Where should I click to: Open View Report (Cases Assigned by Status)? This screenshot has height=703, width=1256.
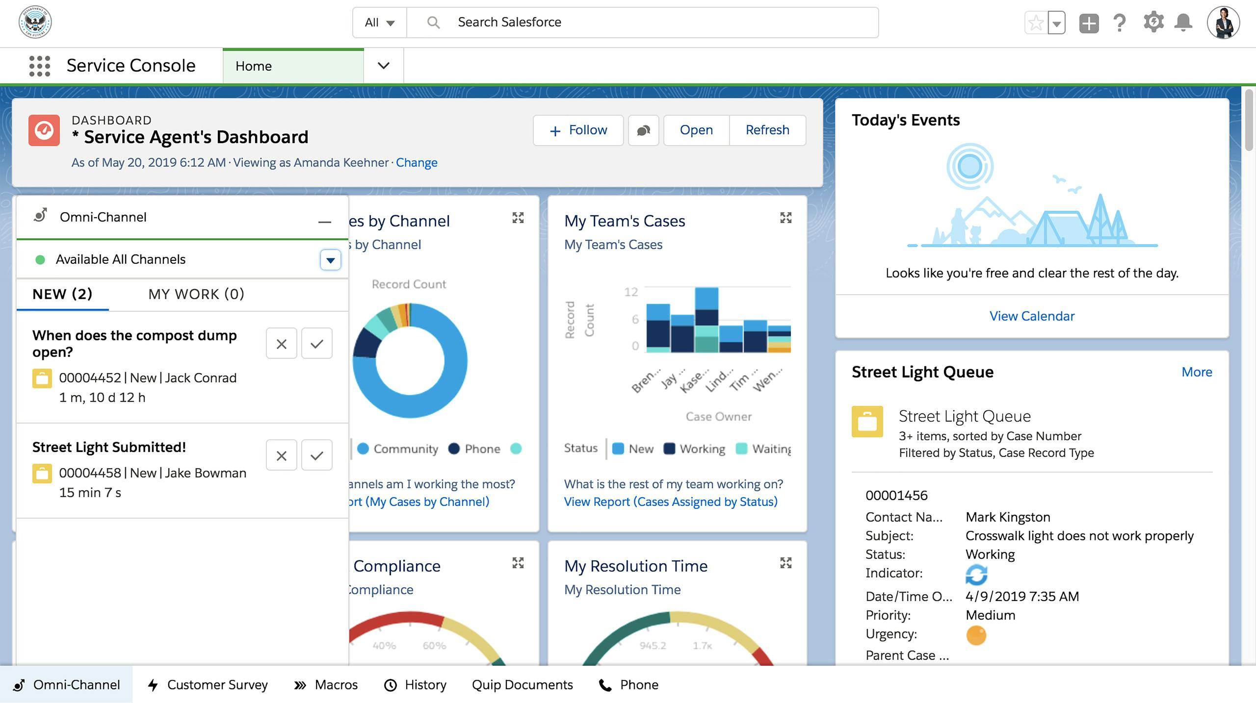tap(671, 502)
